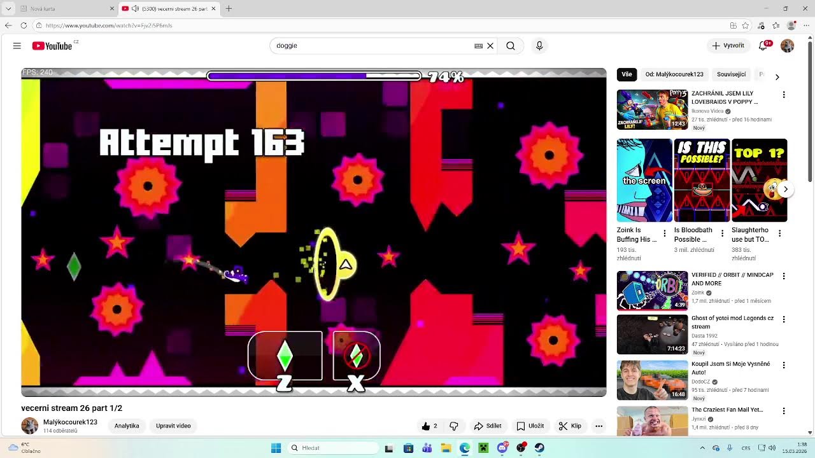This screenshot has height=458, width=815.
Task: Start voice search with the microphone
Action: [x=539, y=46]
